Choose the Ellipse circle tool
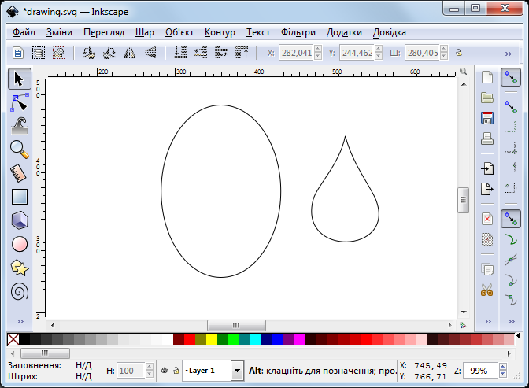Viewport: 529px width, 388px height. click(20, 244)
